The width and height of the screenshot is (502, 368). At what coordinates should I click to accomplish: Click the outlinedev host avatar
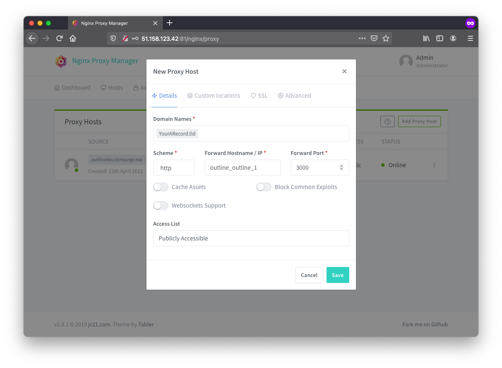coord(72,165)
